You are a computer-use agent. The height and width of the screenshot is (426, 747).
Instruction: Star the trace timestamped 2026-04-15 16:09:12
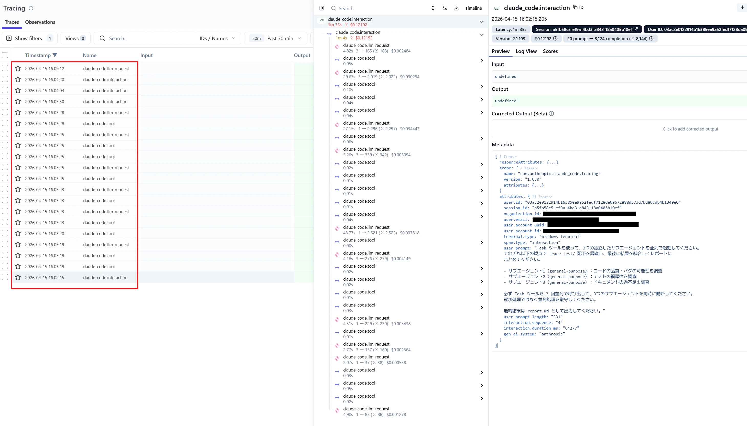coord(18,69)
